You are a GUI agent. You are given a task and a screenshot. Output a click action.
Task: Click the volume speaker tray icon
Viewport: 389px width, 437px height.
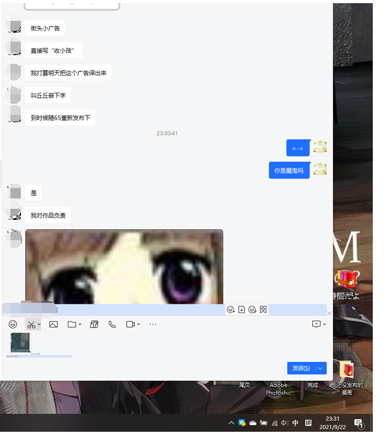[x=285, y=423]
